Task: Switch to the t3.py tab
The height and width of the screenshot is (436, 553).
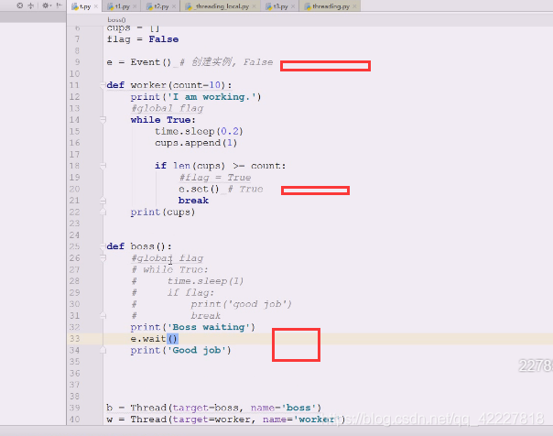Action: pos(281,6)
